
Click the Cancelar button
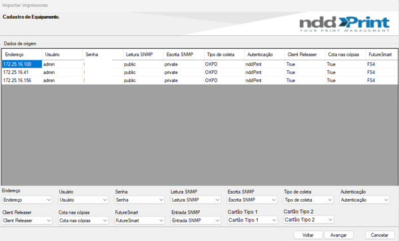(380, 235)
